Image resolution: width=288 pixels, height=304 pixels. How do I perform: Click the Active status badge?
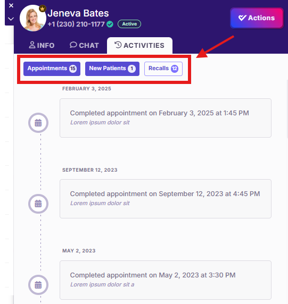129,24
